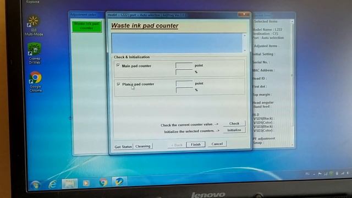The image size is (352, 198).
Task: Click the Cancel button
Action: click(x=217, y=144)
